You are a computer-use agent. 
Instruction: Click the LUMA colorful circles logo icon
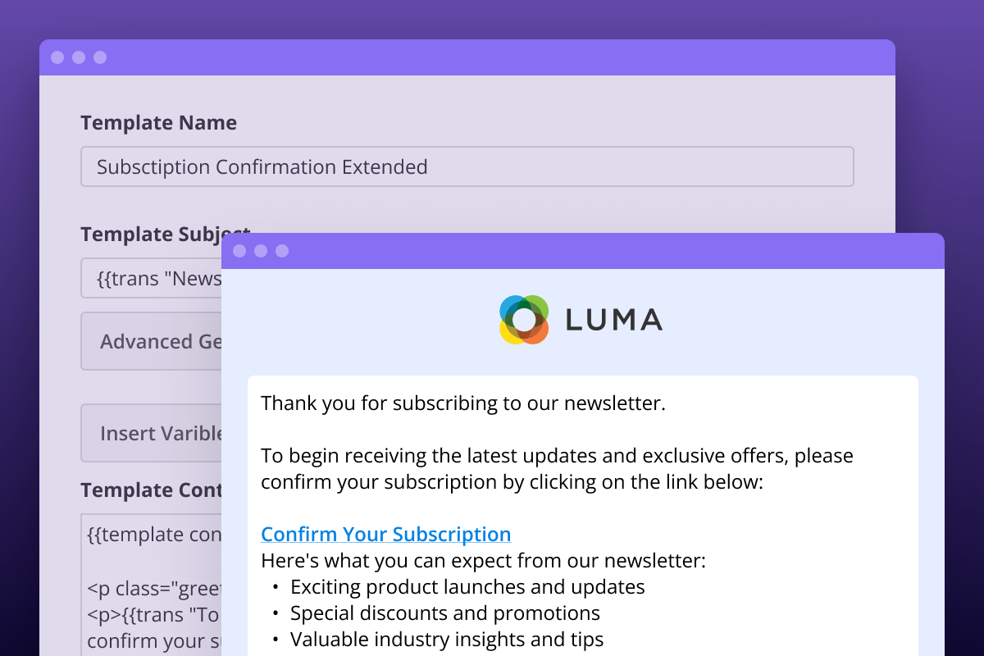click(523, 320)
